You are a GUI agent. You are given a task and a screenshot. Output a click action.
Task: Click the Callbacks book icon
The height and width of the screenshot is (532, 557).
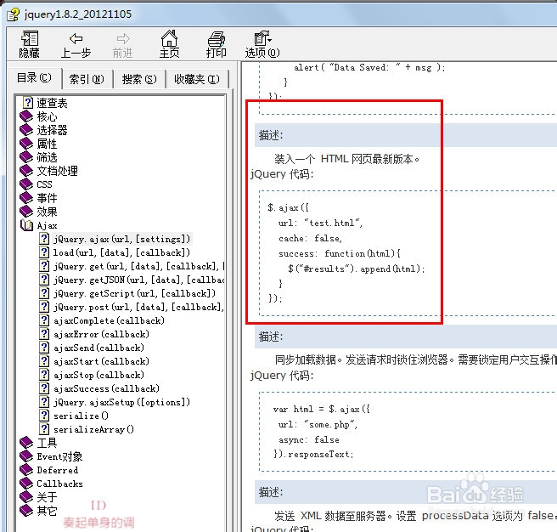(x=26, y=484)
